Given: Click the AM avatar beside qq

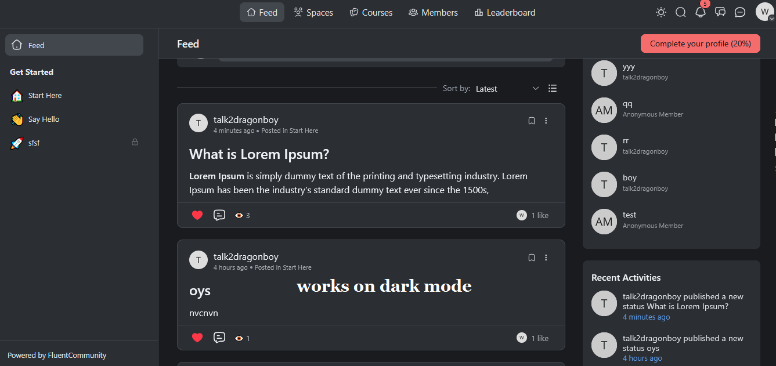Looking at the screenshot, I should [604, 110].
